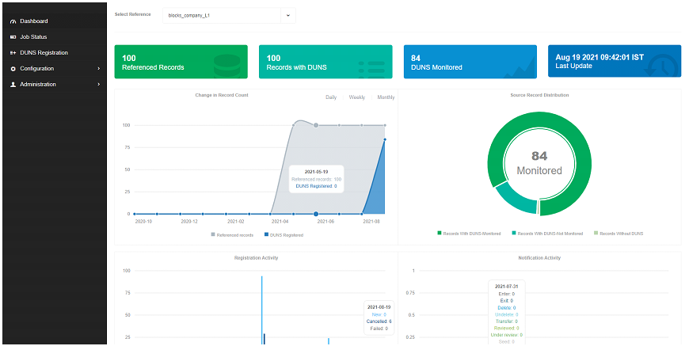Screen dimensions: 689x346
Task: Click the 2021-05-19 Referenced records data point
Action: coord(316,126)
